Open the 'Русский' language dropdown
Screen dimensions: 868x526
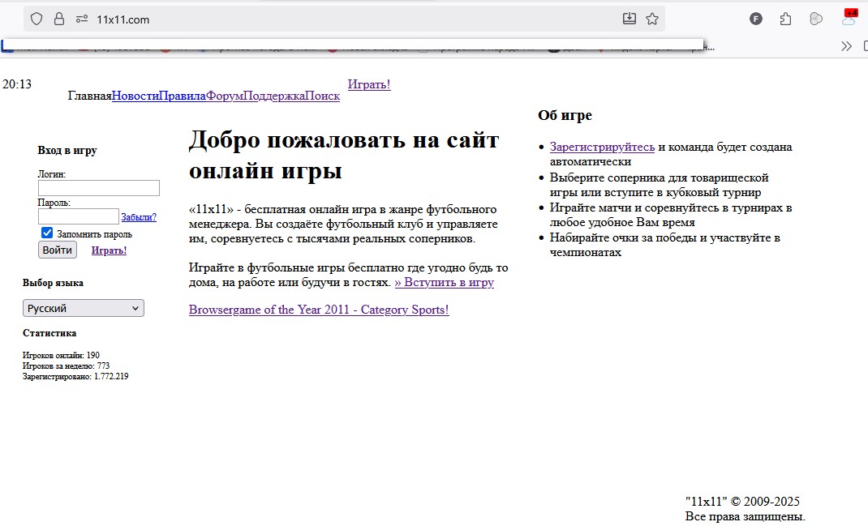tap(83, 308)
